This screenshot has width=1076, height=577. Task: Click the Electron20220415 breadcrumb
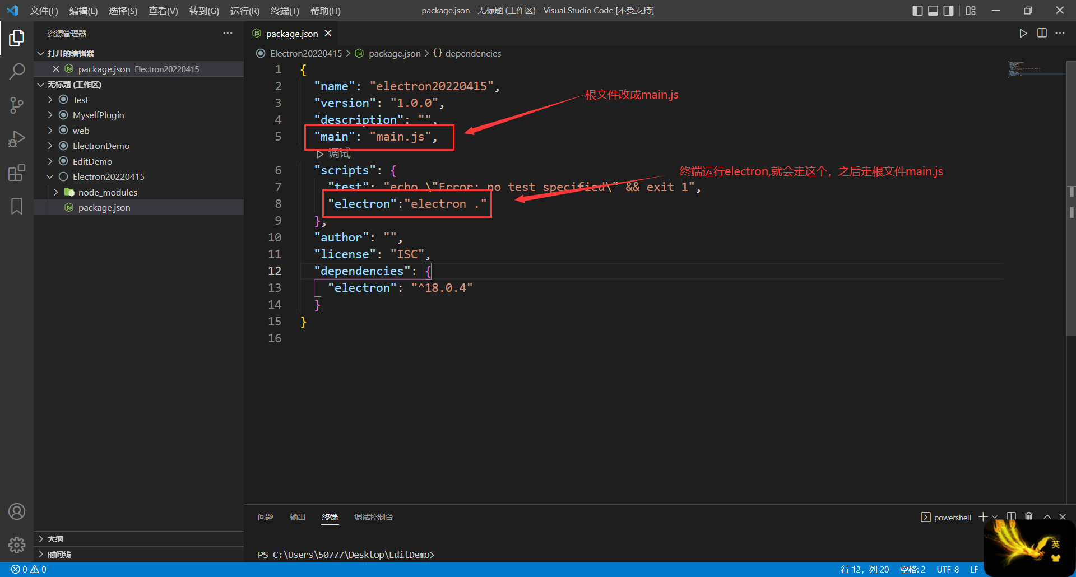click(306, 53)
